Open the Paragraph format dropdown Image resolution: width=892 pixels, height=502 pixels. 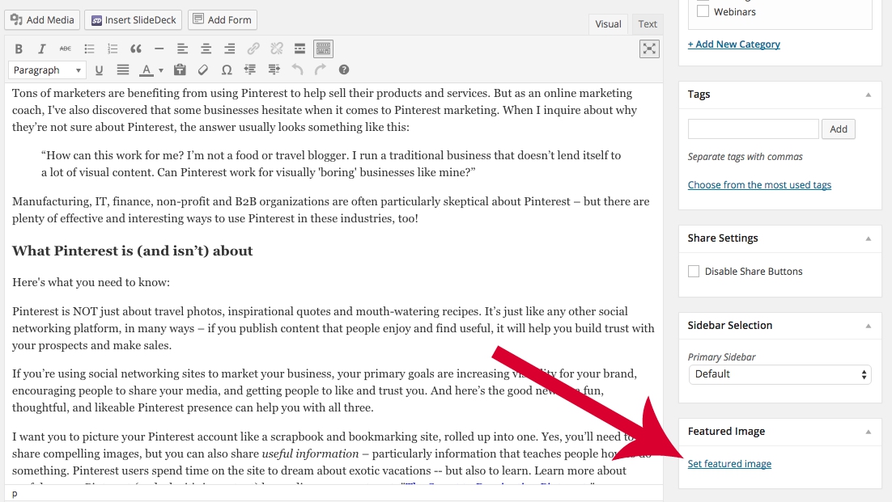(47, 70)
